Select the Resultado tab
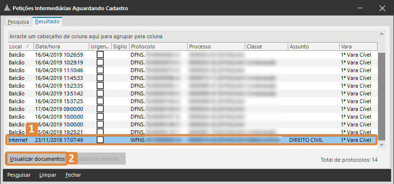 coord(47,22)
